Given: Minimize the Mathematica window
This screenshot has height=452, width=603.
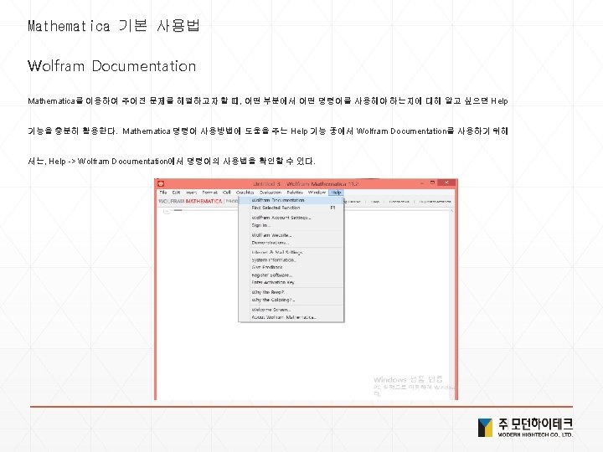Looking at the screenshot, I should pos(422,183).
